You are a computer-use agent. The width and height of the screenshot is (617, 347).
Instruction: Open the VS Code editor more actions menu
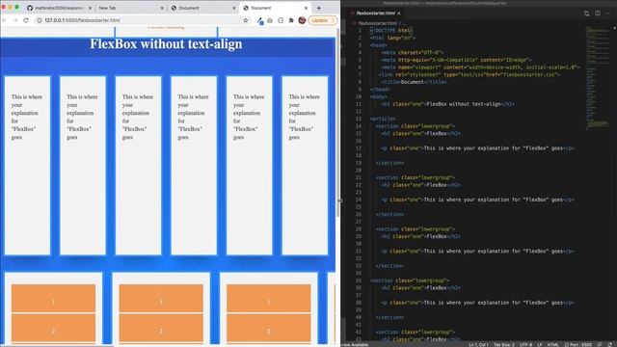608,13
